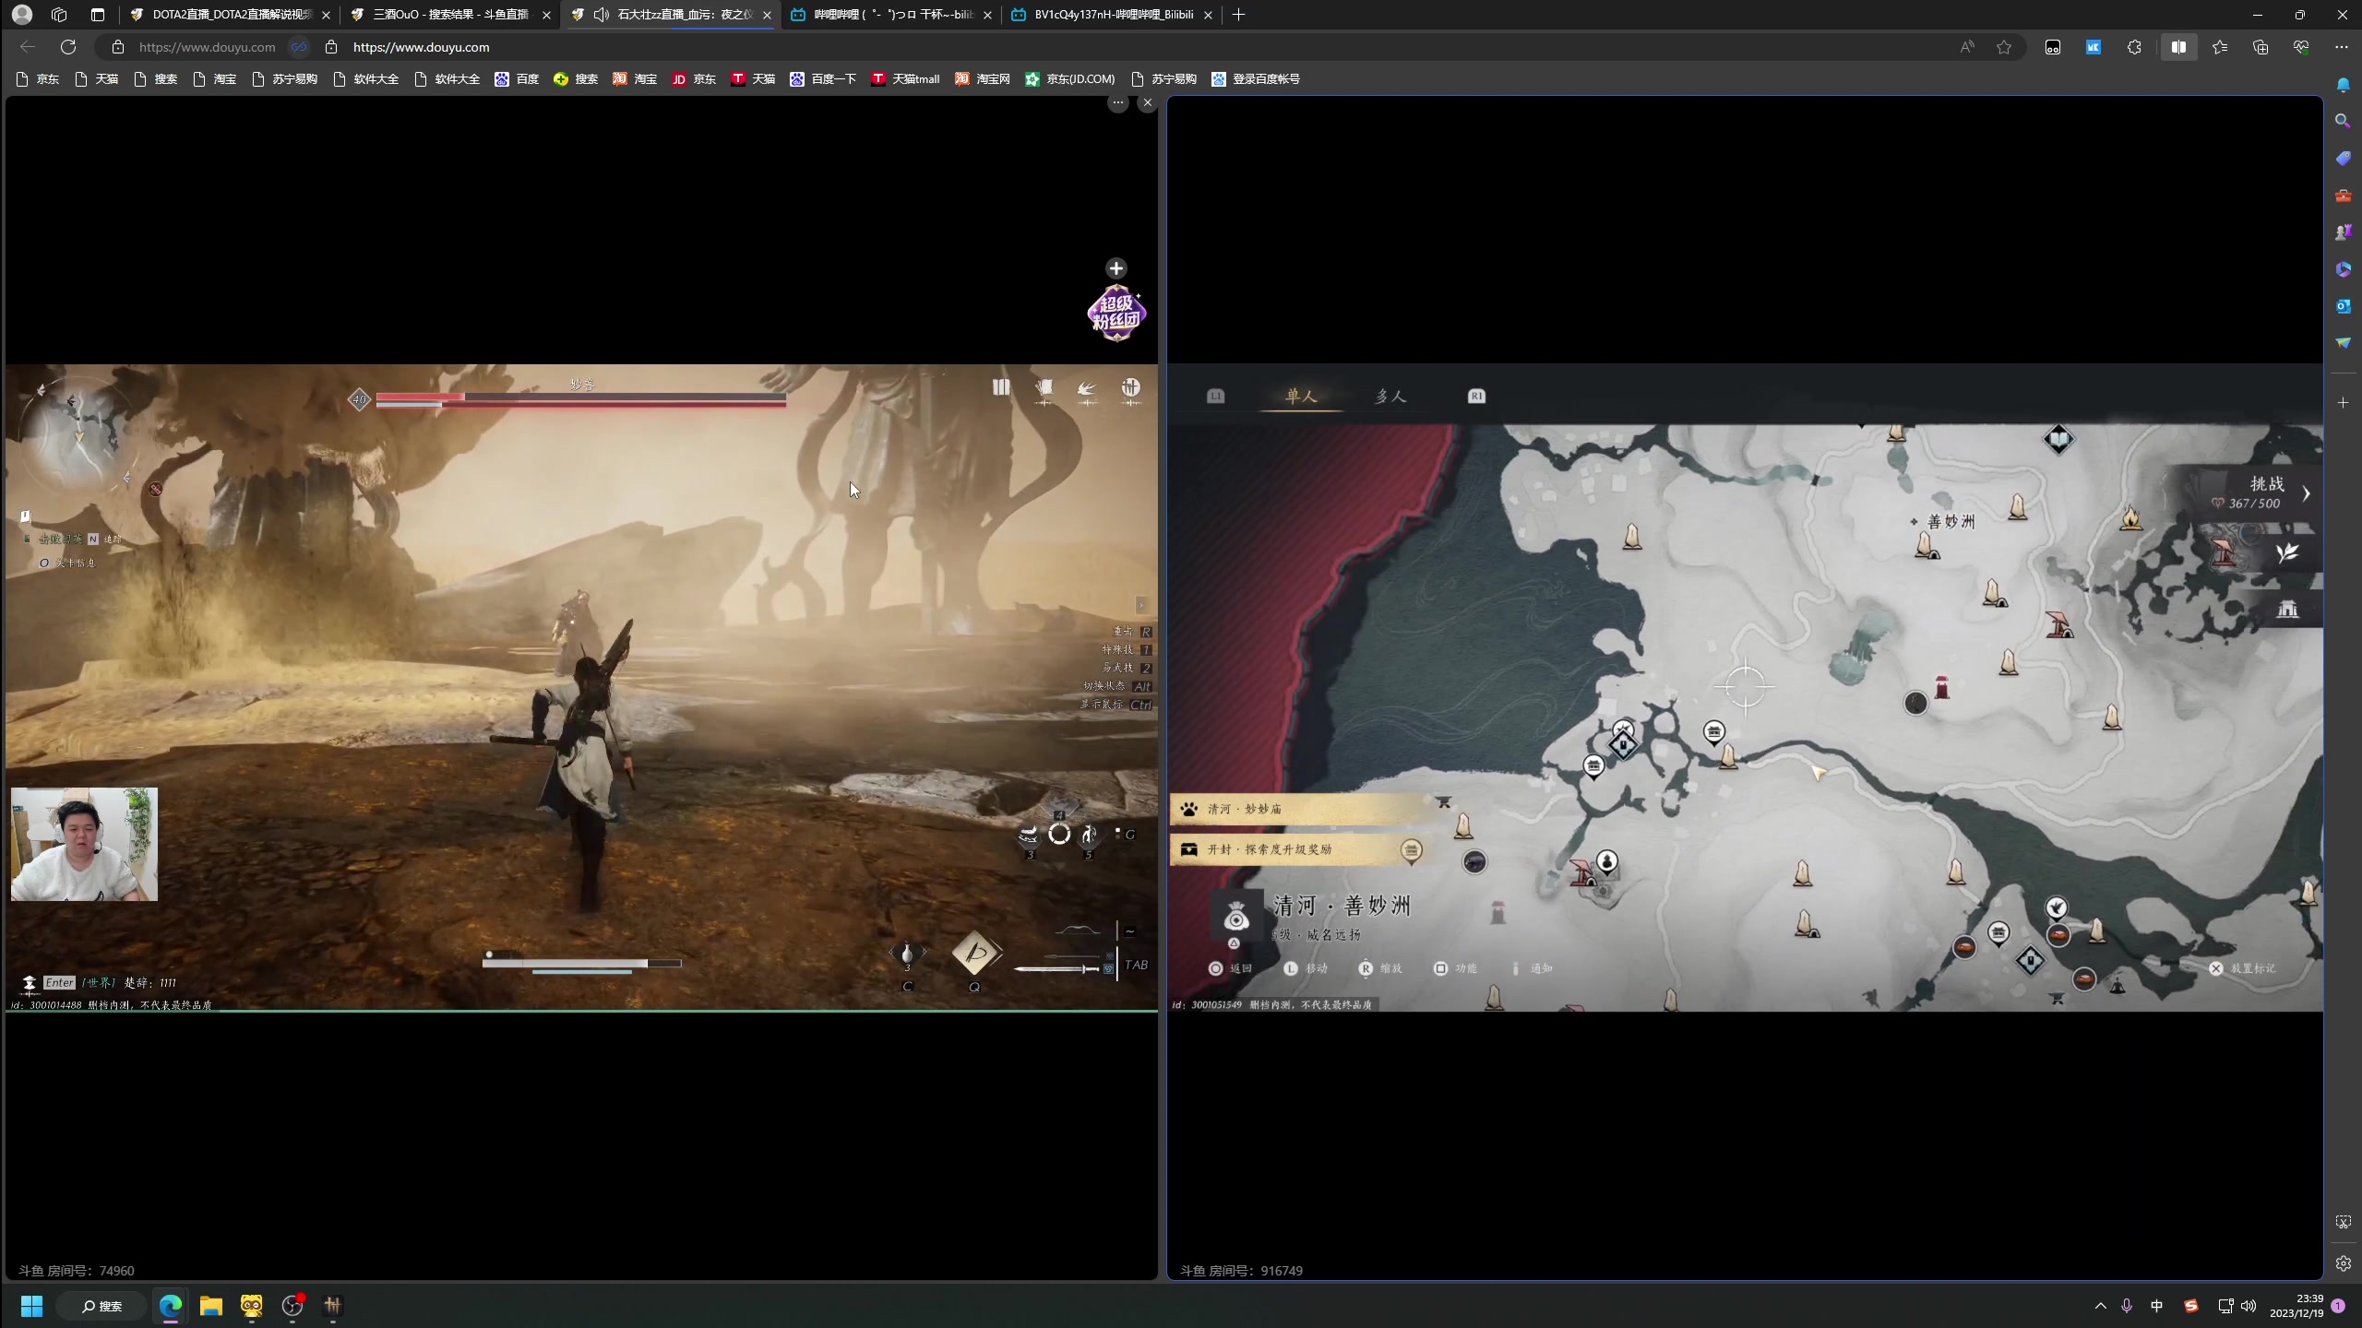Open the 天猫tmall bookmark
Viewport: 2362px width, 1328px height.
click(905, 79)
